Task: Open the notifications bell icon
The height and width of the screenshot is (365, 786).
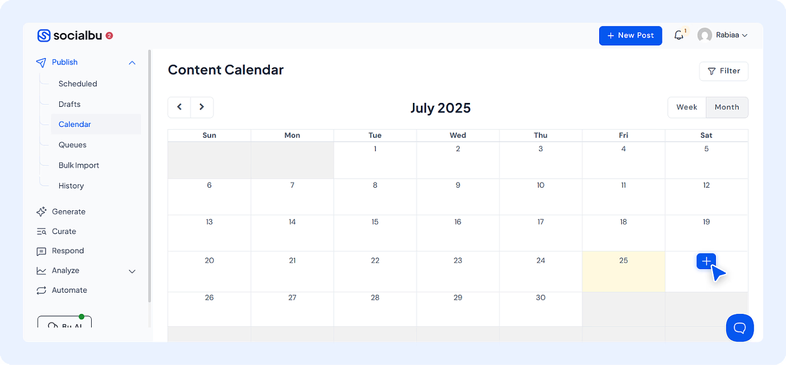Action: (x=678, y=35)
